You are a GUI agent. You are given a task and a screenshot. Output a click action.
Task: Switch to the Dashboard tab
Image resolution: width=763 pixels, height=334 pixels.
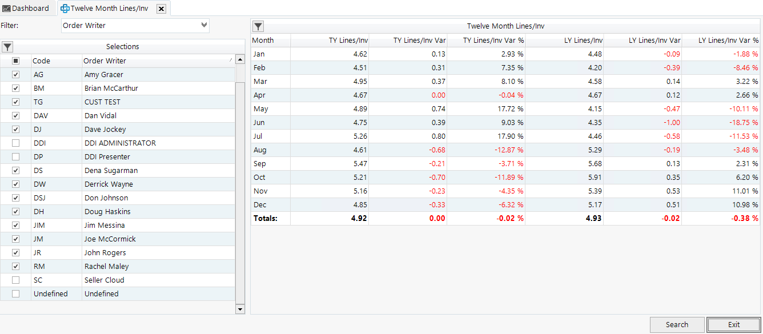[x=27, y=8]
